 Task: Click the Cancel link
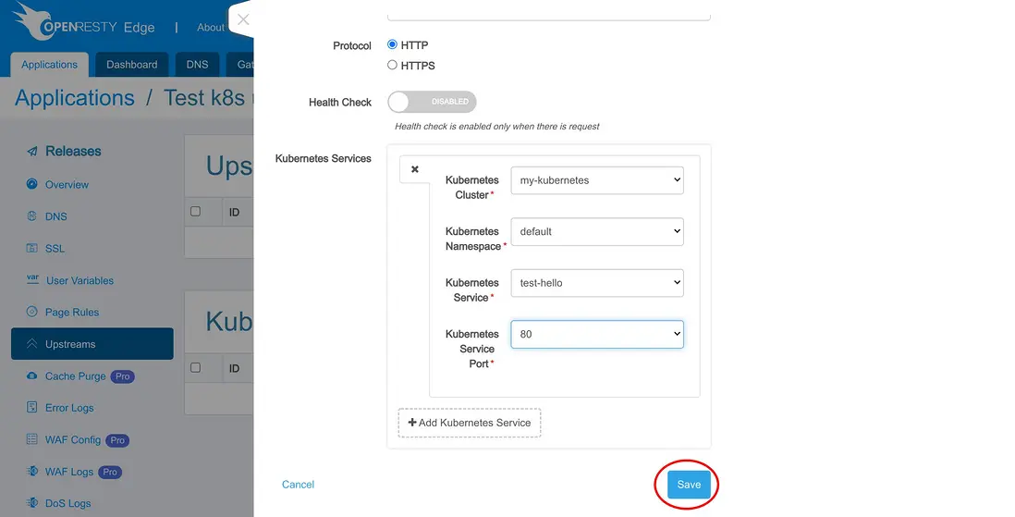pyautogui.click(x=298, y=485)
